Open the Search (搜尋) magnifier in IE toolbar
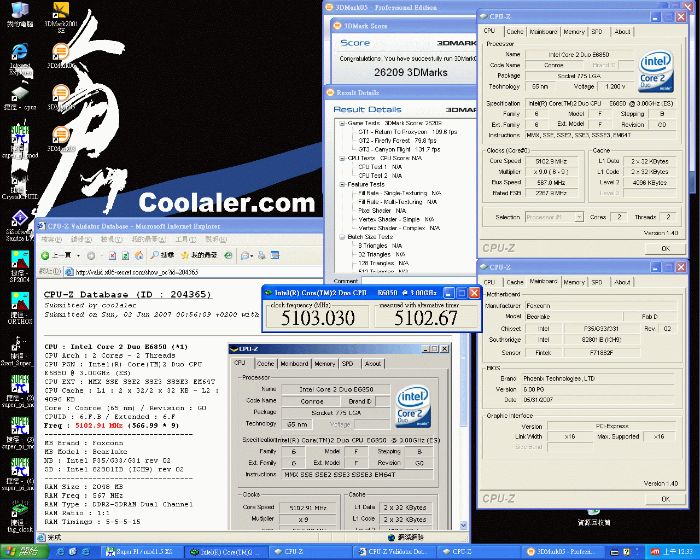 coord(162,255)
